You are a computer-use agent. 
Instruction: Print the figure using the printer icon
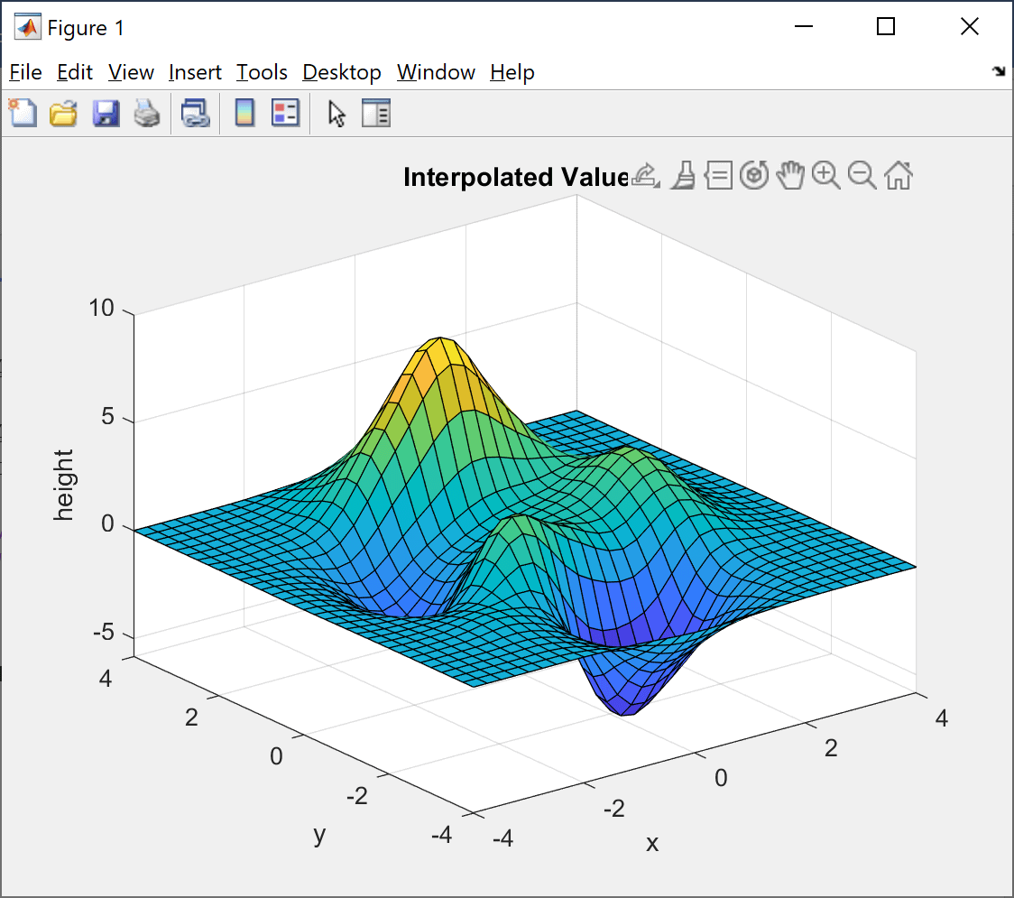point(147,114)
